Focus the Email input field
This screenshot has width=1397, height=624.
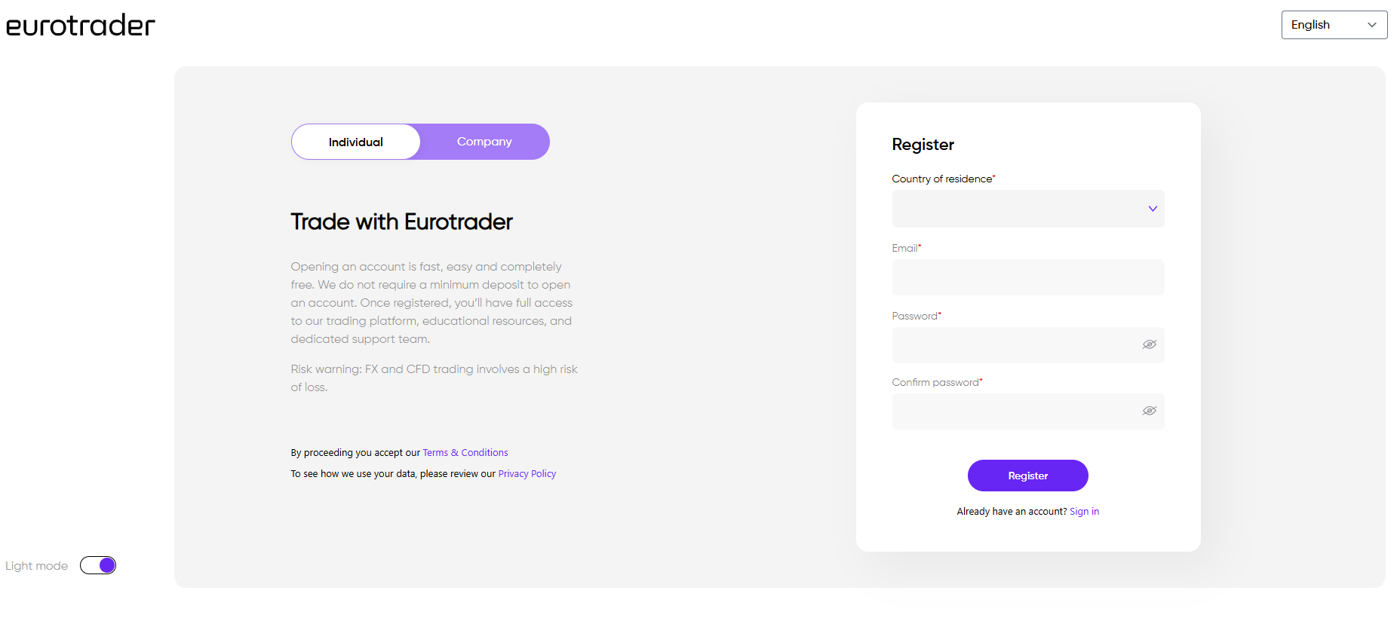1027,277
